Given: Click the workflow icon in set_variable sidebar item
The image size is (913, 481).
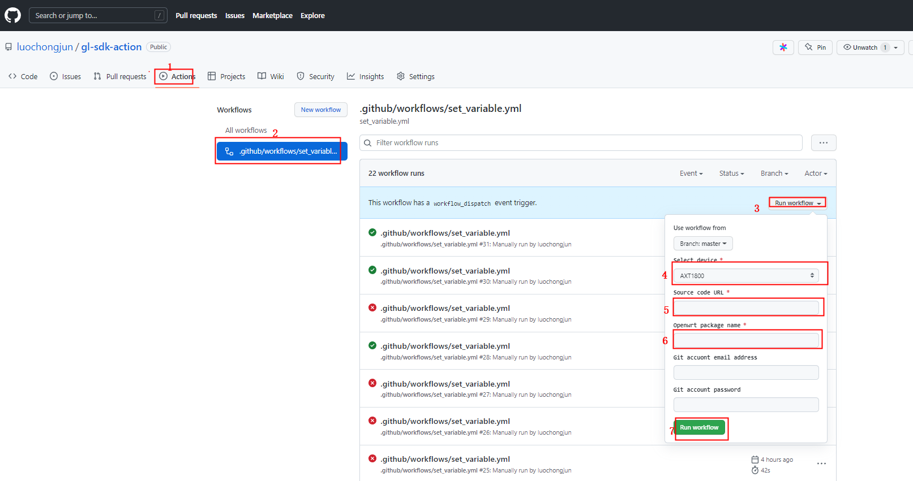Looking at the screenshot, I should [x=229, y=151].
